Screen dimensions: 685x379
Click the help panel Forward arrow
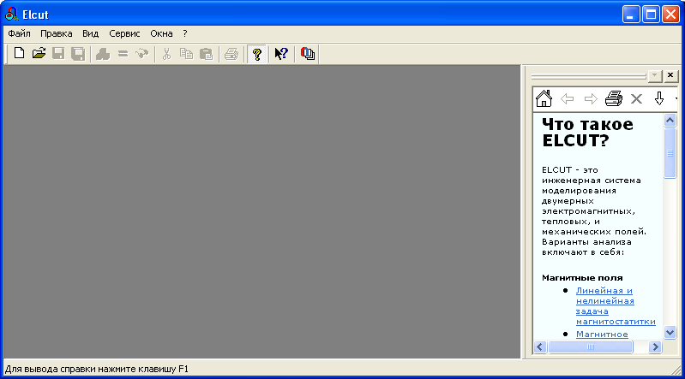591,99
